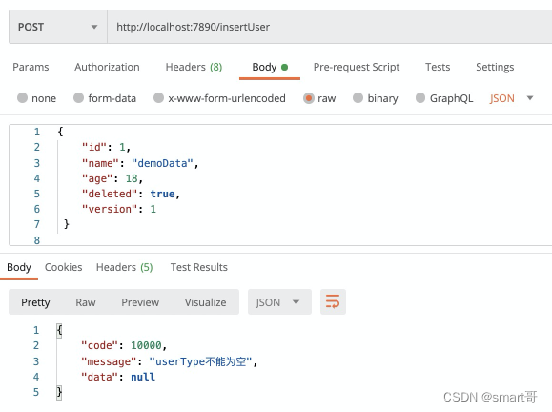This screenshot has width=552, height=412.
Task: Click the "id": 1 line in request body
Action: point(106,147)
